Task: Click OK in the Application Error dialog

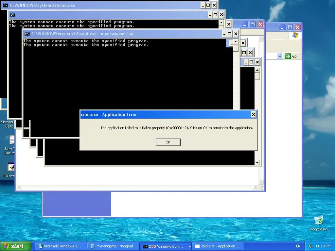Action: [x=168, y=142]
